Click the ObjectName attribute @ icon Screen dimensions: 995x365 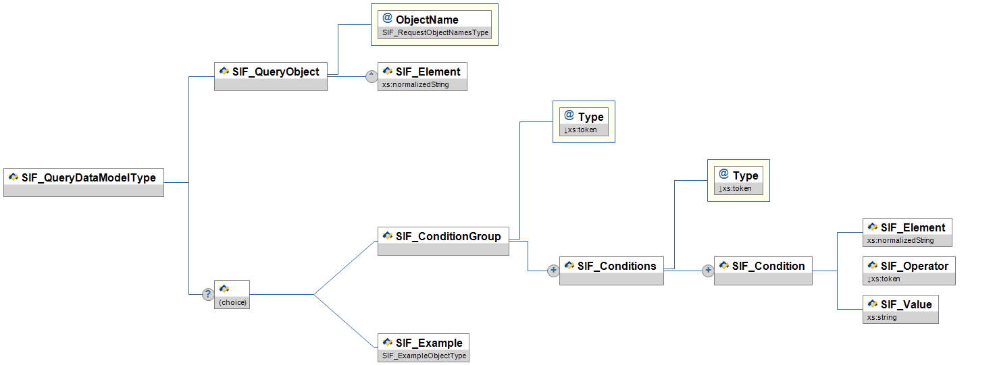click(x=387, y=19)
